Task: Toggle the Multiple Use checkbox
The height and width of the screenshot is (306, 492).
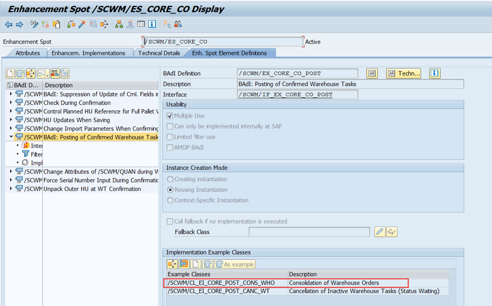Action: tap(170, 116)
